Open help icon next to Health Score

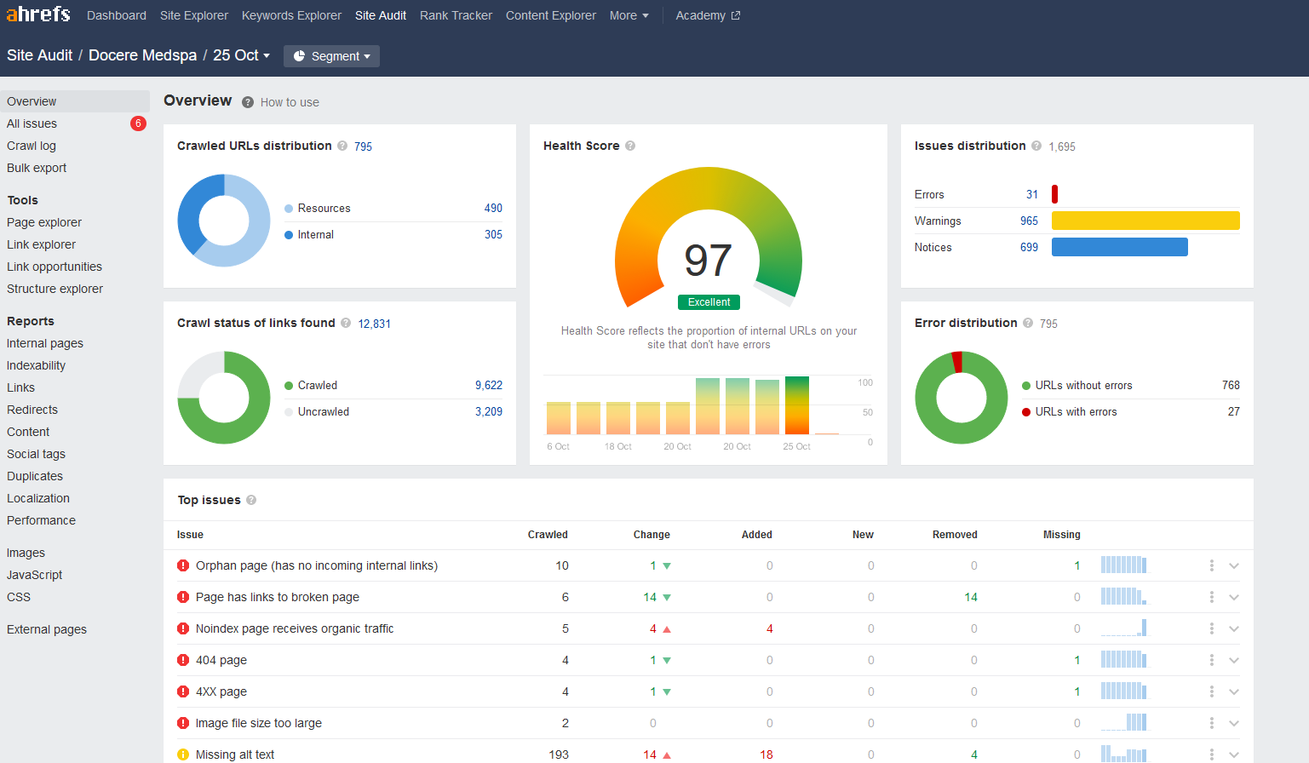630,146
